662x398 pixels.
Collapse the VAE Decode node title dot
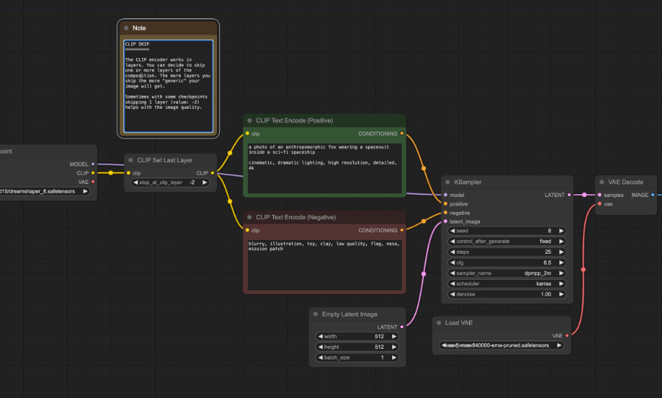tap(602, 182)
